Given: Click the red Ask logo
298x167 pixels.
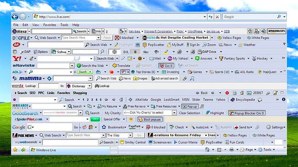Looking at the screenshot, I should pos(16,45).
